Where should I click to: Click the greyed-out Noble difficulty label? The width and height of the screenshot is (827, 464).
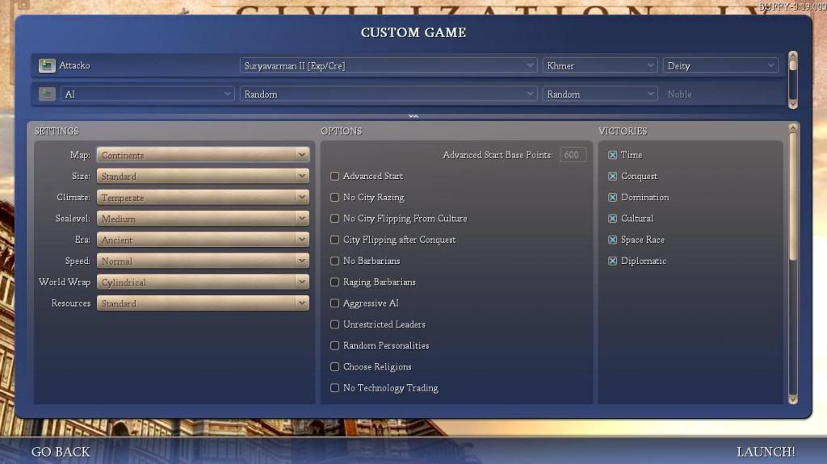coord(679,94)
